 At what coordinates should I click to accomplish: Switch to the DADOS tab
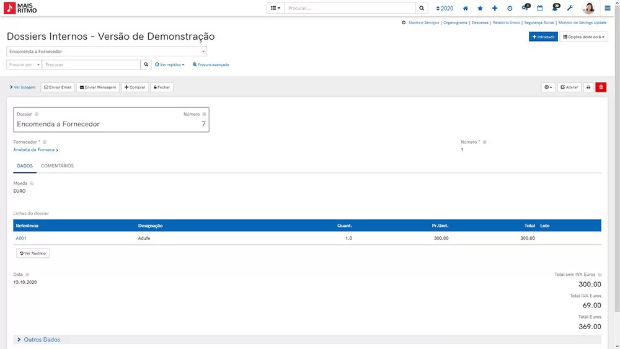[x=25, y=166]
